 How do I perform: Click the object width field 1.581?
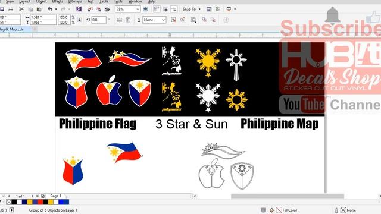(43, 17)
